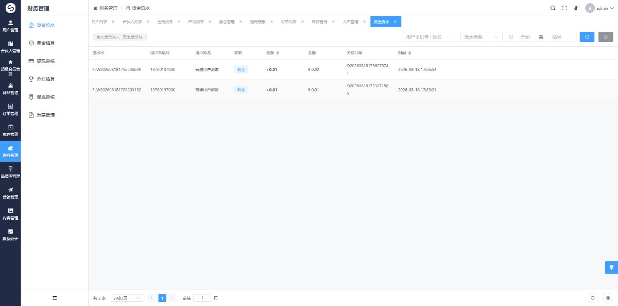Screen dimensions: 618x306
Task: Open table column settings gear icon
Action: [x=608, y=298]
